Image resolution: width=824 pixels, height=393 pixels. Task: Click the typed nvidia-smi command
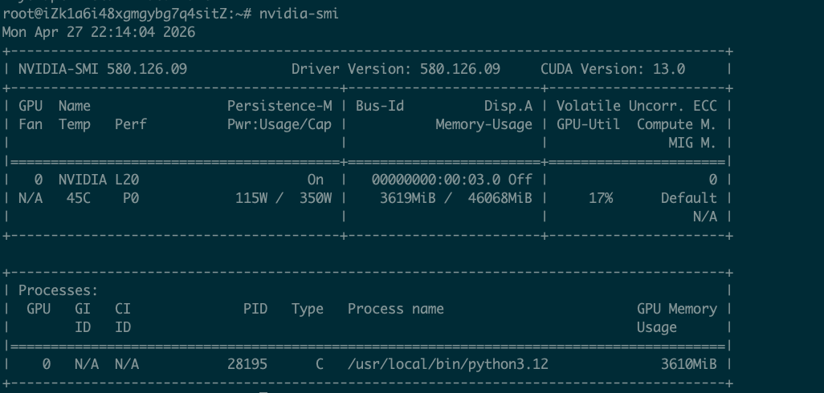click(299, 14)
